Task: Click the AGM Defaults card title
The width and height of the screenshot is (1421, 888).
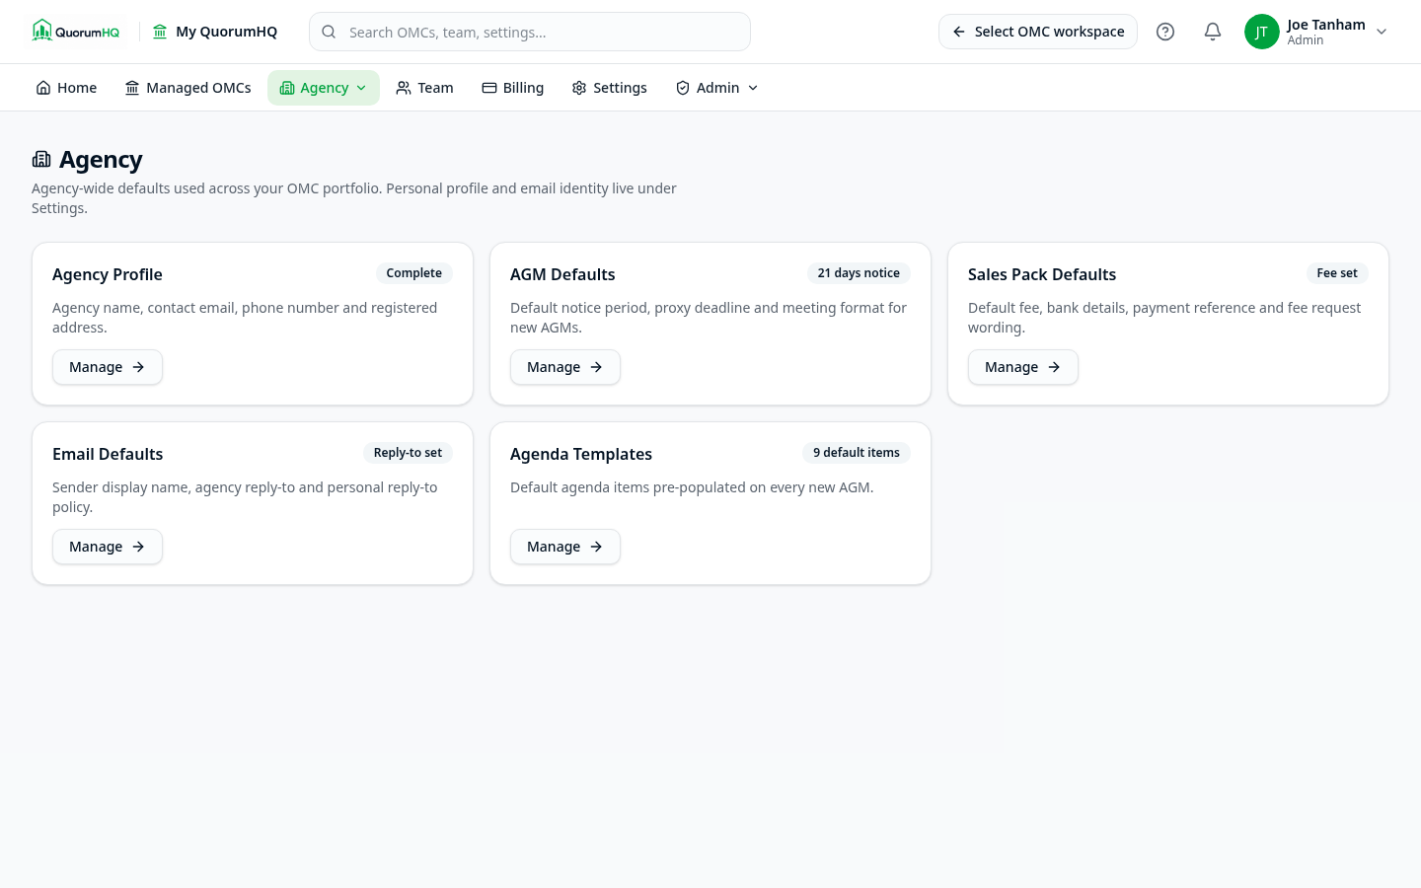Action: tap(562, 274)
